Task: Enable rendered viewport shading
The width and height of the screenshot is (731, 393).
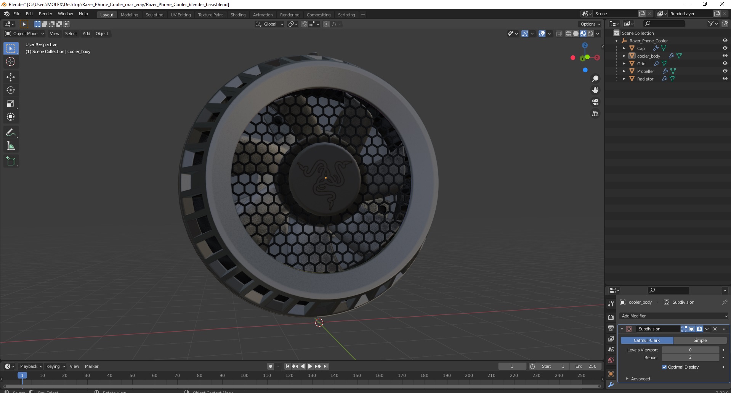Action: coord(590,34)
